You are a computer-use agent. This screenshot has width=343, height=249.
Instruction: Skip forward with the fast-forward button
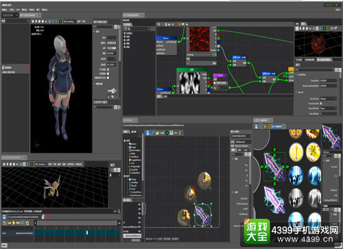pos(18,223)
